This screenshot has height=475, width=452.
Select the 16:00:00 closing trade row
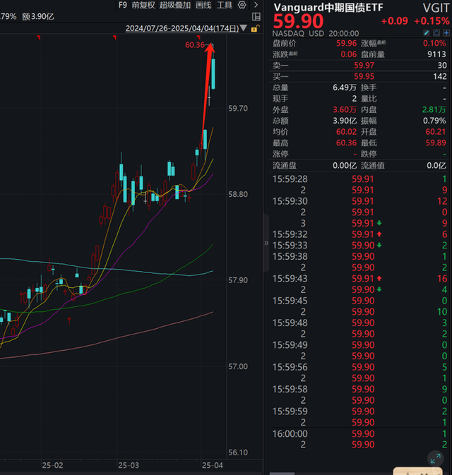click(359, 434)
